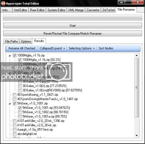Collapse the 1000Miglia_v1.1b.zip node

tap(10, 56)
